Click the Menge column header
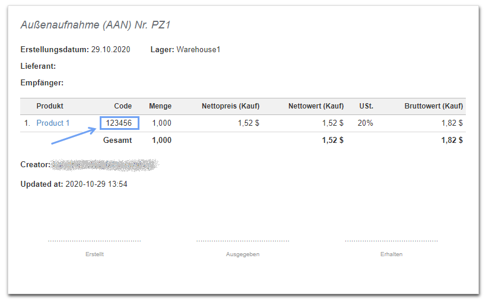 [x=160, y=106]
